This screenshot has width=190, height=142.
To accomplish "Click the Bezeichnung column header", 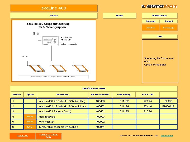I will (63, 95).
